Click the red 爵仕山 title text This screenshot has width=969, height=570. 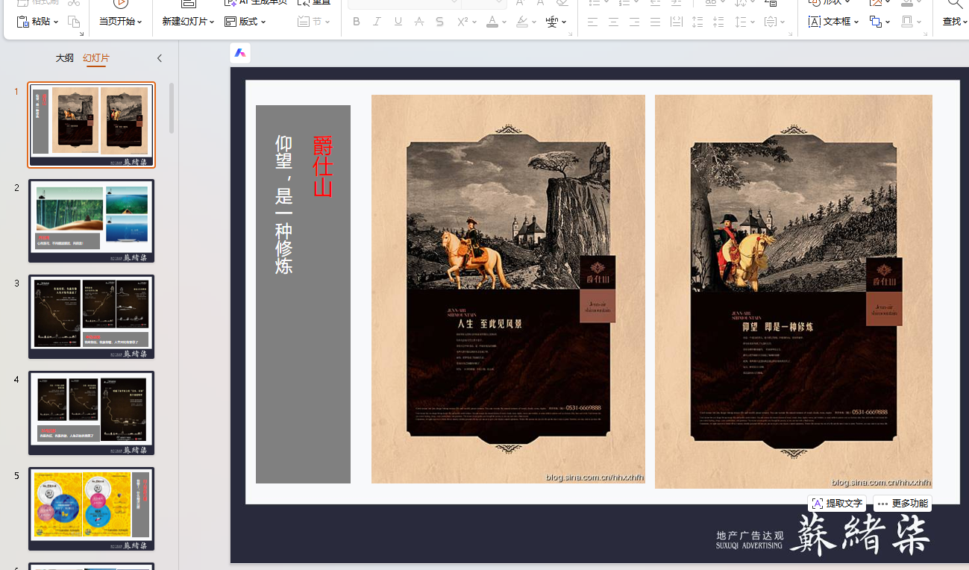pyautogui.click(x=322, y=166)
